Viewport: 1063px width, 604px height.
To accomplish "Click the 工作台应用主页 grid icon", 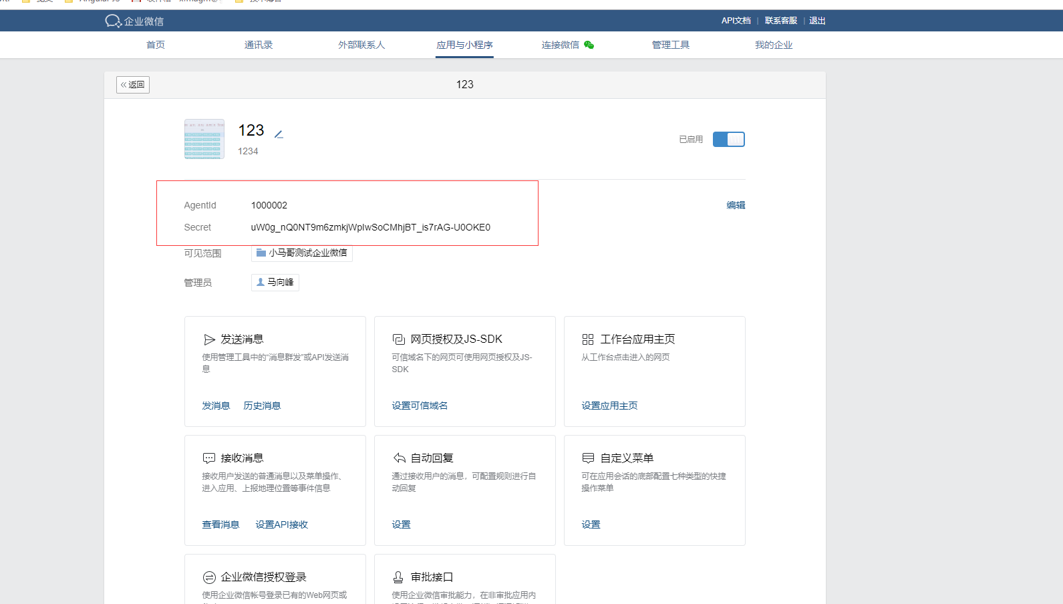I will (588, 339).
